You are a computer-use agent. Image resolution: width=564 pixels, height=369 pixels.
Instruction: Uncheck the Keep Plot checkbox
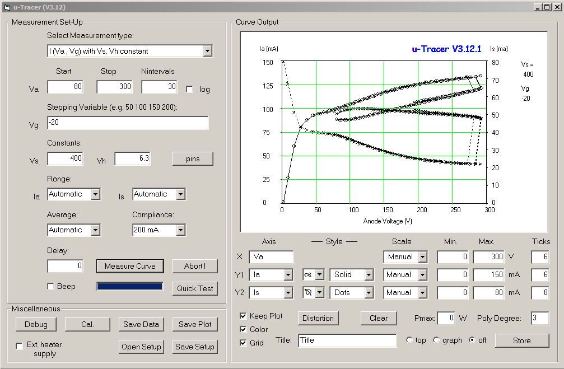tap(243, 316)
